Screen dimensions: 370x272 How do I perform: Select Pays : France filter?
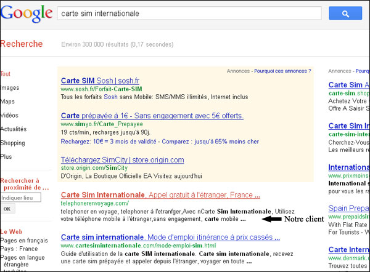coord(19,249)
